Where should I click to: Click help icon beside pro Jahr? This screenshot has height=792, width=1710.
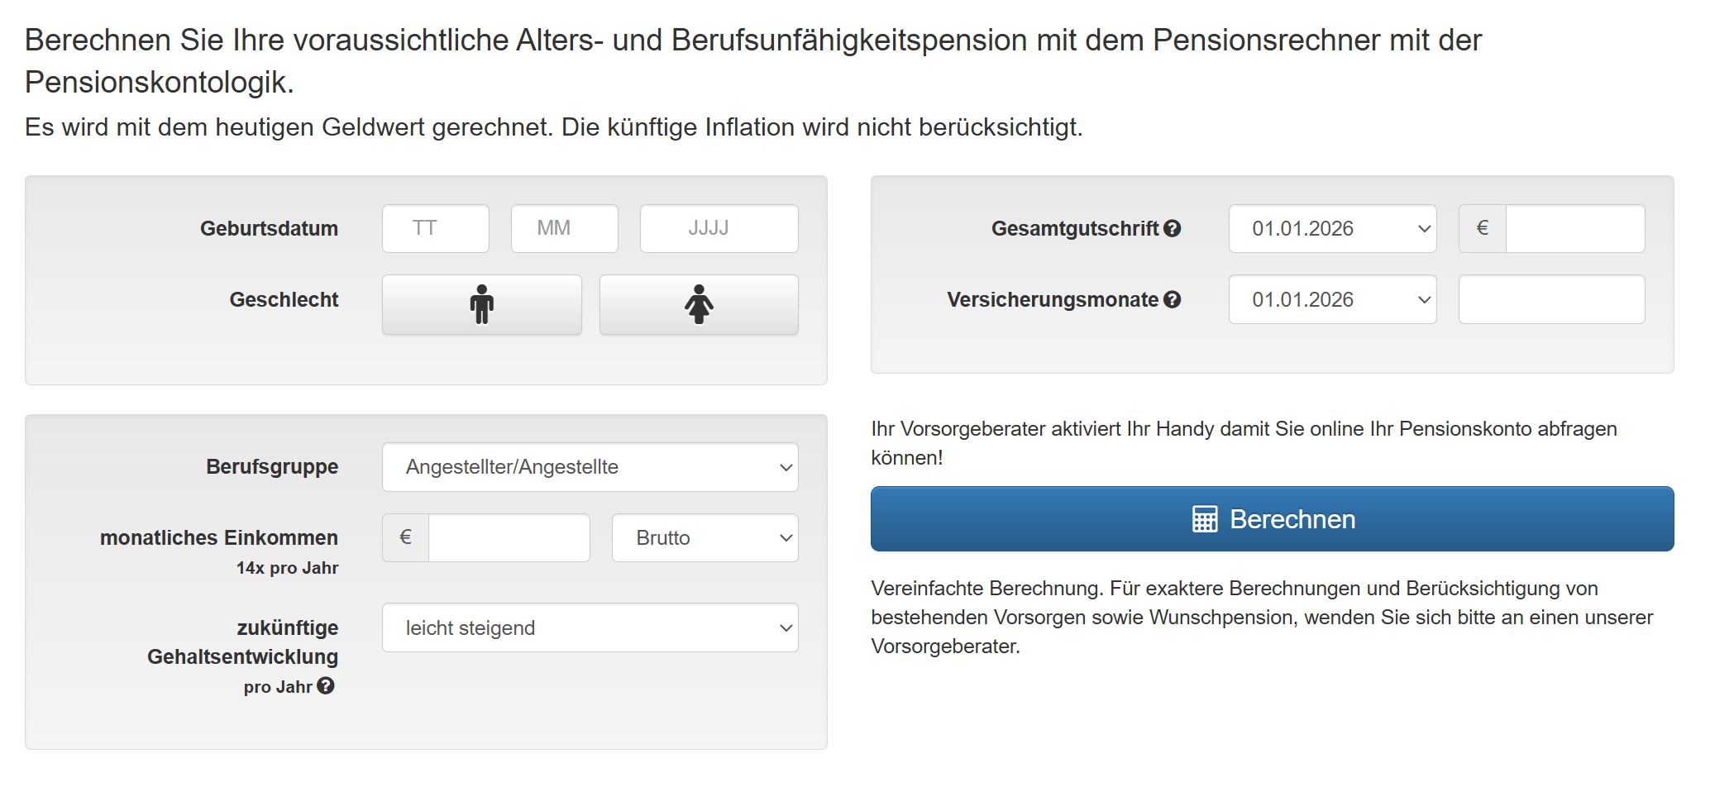(x=326, y=686)
